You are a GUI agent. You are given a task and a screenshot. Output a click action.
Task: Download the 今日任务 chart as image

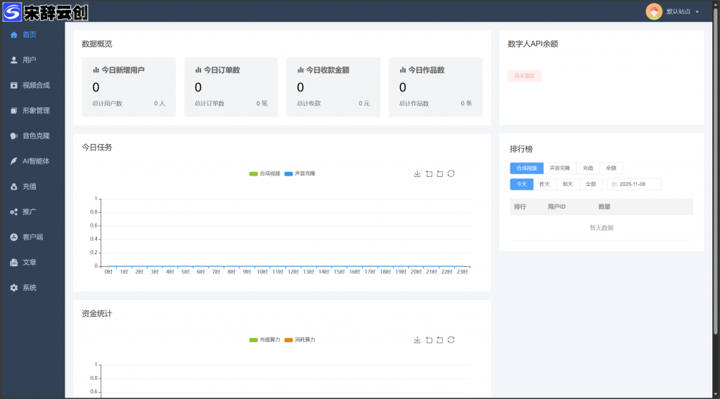[x=417, y=174]
